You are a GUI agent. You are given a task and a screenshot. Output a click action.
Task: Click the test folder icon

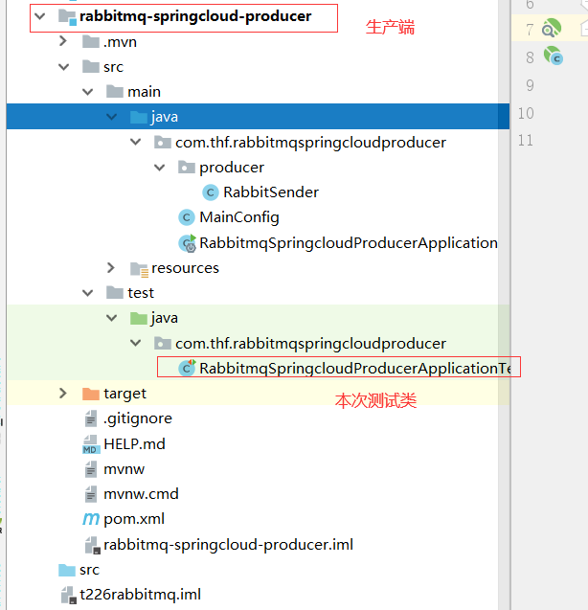pos(115,293)
